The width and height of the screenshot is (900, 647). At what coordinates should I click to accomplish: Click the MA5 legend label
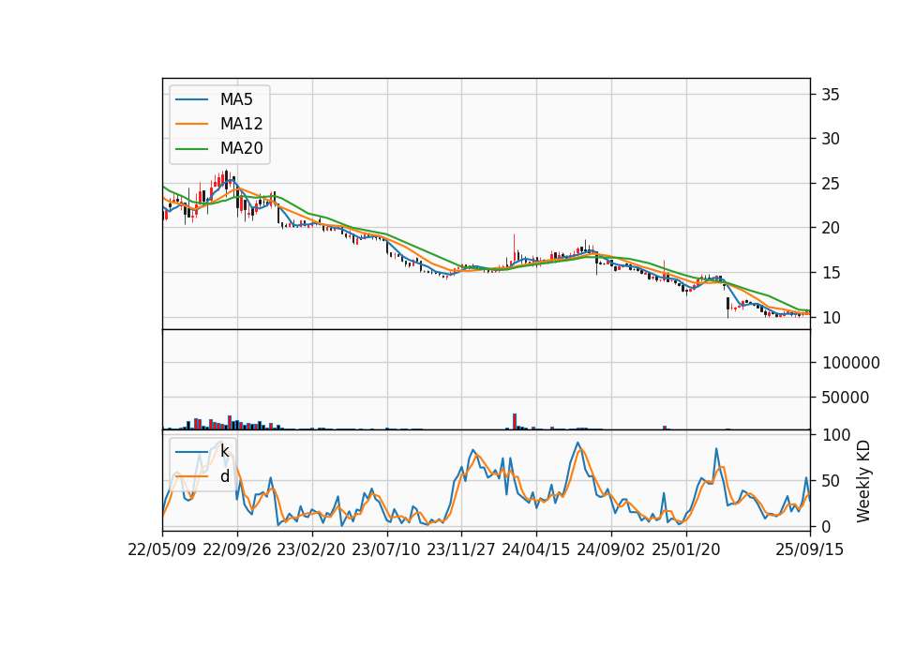tap(236, 99)
